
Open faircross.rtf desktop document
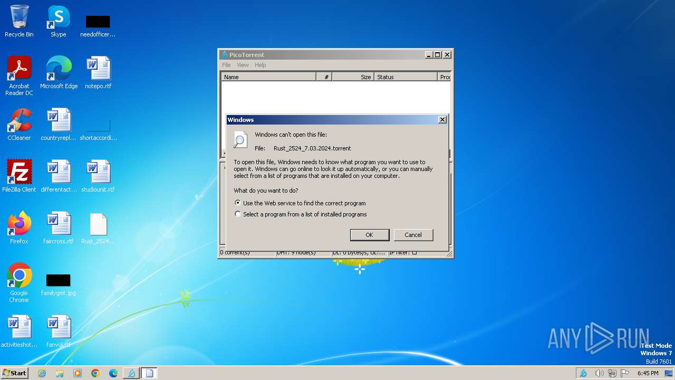click(x=59, y=227)
